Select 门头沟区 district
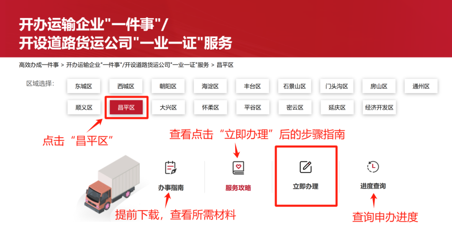This screenshot has height=235, width=452. (x=336, y=86)
